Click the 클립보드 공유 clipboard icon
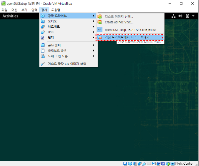The width and height of the screenshot is (199, 166). (43, 50)
